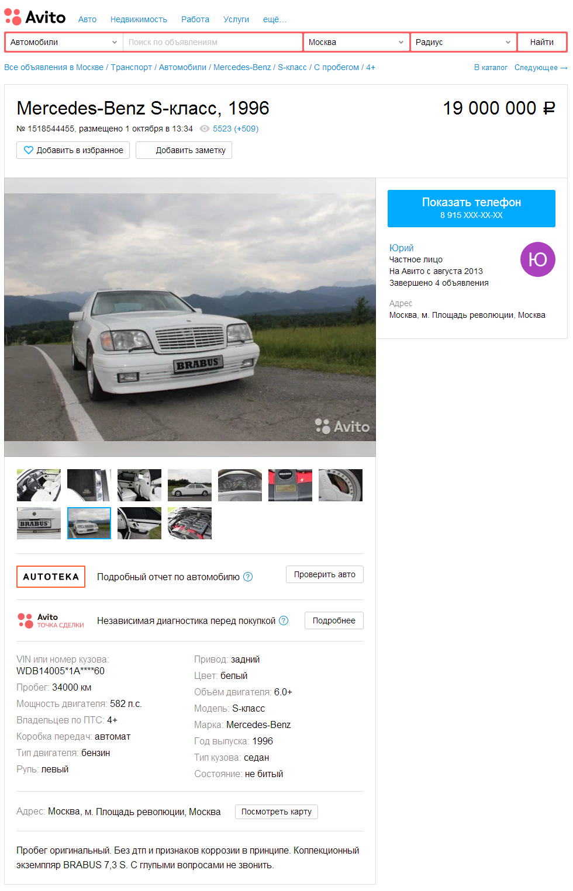The image size is (573, 891).
Task: Click the В каталог link
Action: [491, 68]
